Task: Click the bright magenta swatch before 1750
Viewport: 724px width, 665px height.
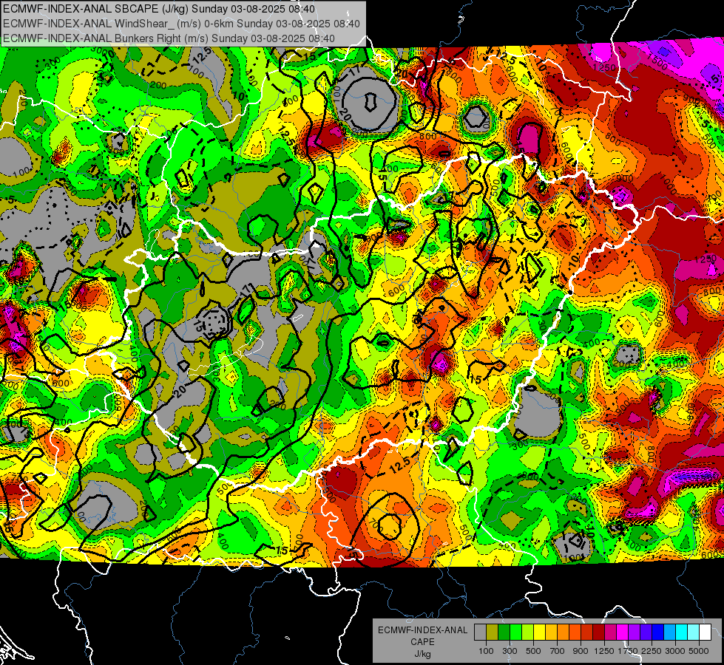Action: tap(623, 632)
